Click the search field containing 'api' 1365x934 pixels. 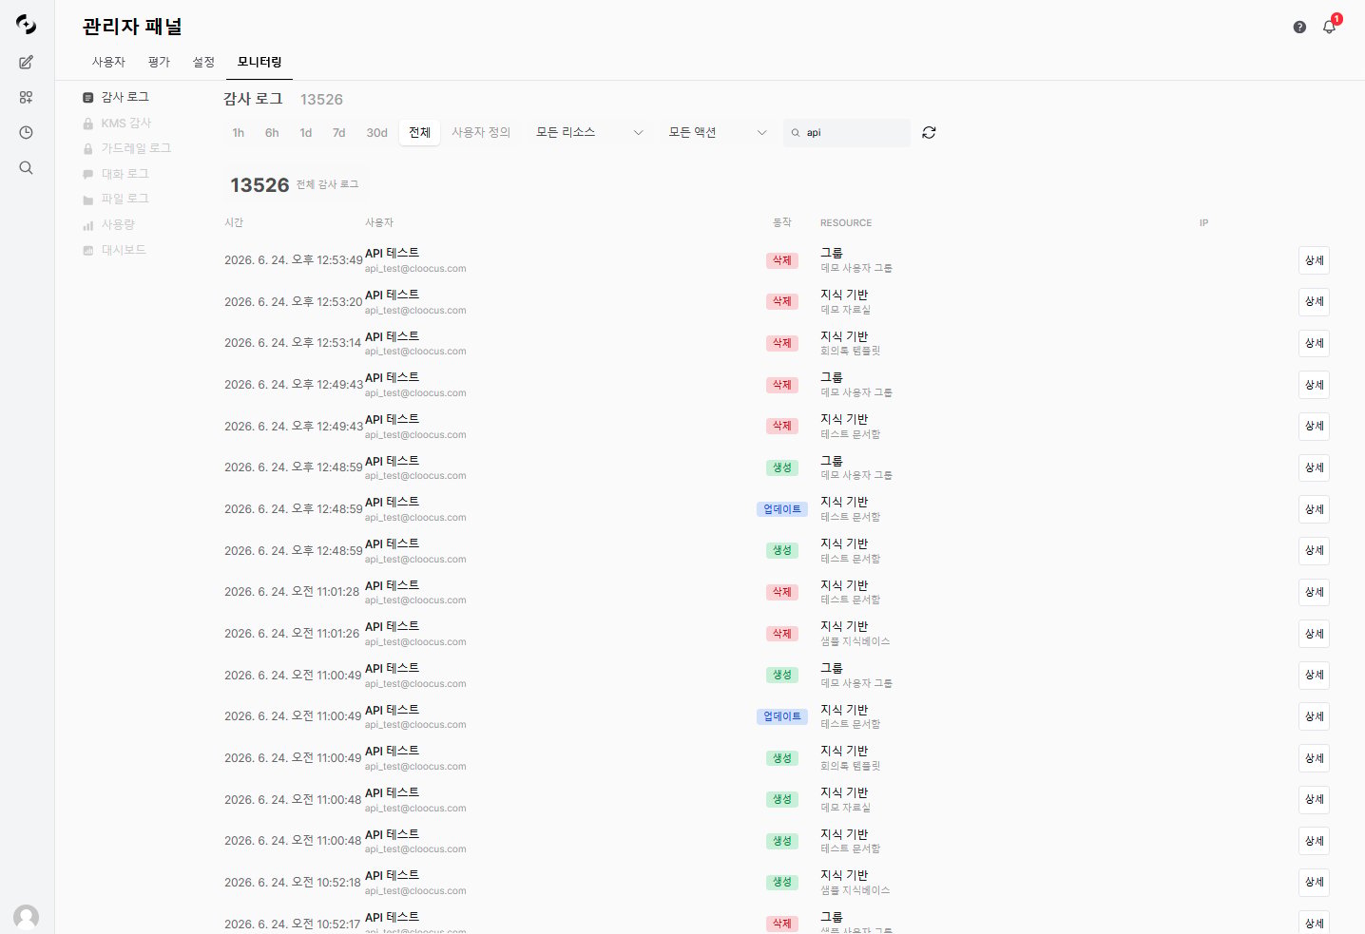[x=847, y=133]
